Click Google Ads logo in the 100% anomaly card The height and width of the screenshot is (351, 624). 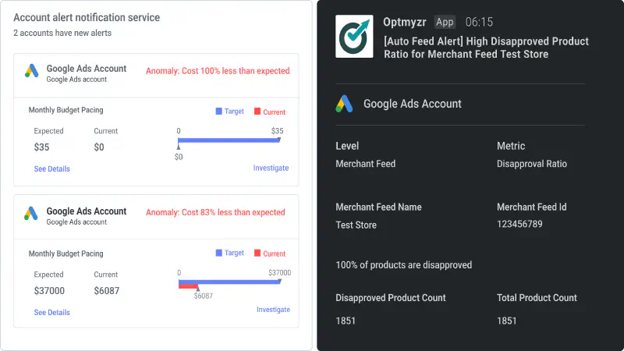(31, 71)
